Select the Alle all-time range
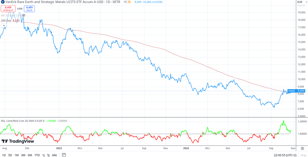Viewport: 308px width, 157px height. pyautogui.click(x=54, y=155)
